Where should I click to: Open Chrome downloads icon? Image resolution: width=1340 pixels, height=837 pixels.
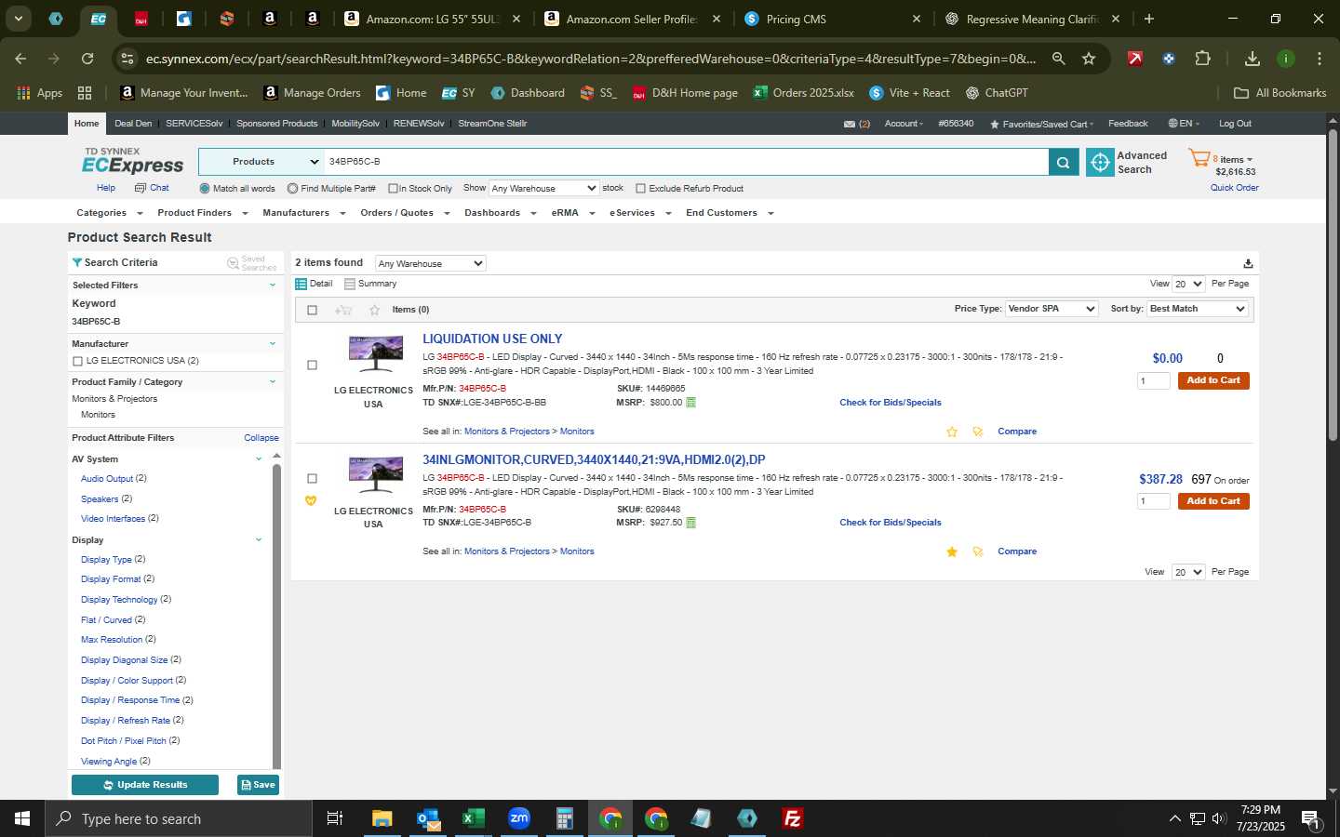1253,59
